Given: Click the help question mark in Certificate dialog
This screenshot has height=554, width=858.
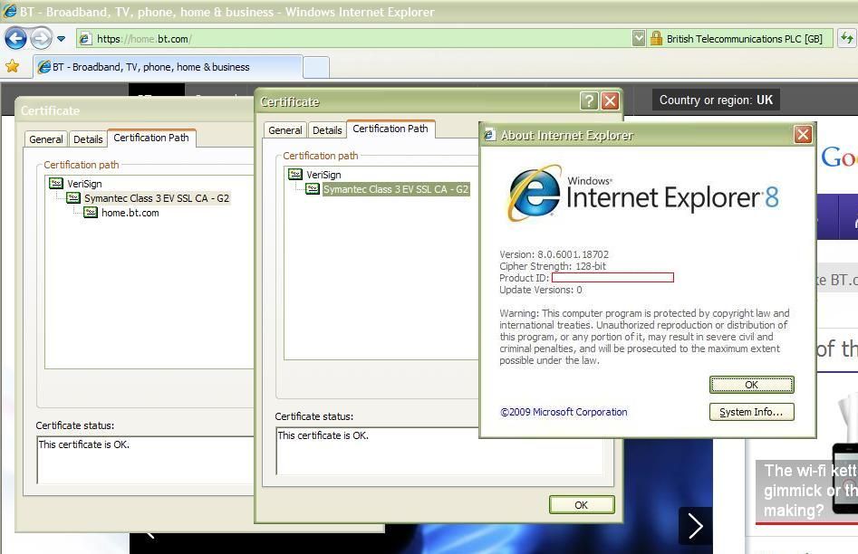Looking at the screenshot, I should click(589, 100).
